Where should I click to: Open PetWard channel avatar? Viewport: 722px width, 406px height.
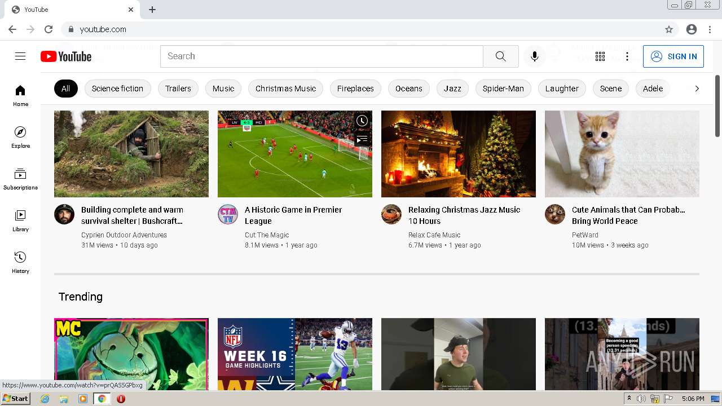tap(555, 214)
